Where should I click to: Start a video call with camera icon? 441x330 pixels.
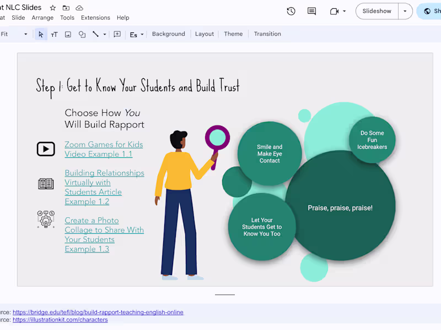334,11
